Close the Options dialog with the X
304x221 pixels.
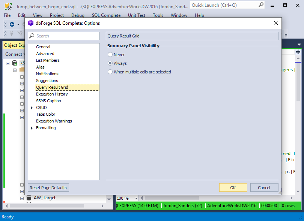pyautogui.click(x=276, y=23)
